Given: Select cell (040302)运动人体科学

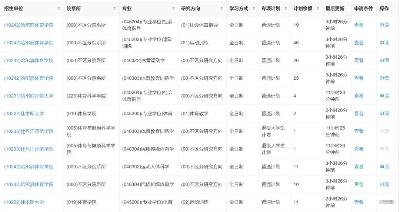Looking at the screenshot, I should pyautogui.click(x=146, y=167).
